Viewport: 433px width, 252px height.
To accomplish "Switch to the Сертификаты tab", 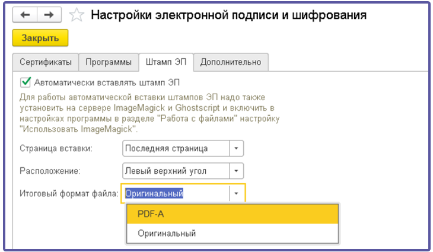I will tap(46, 62).
